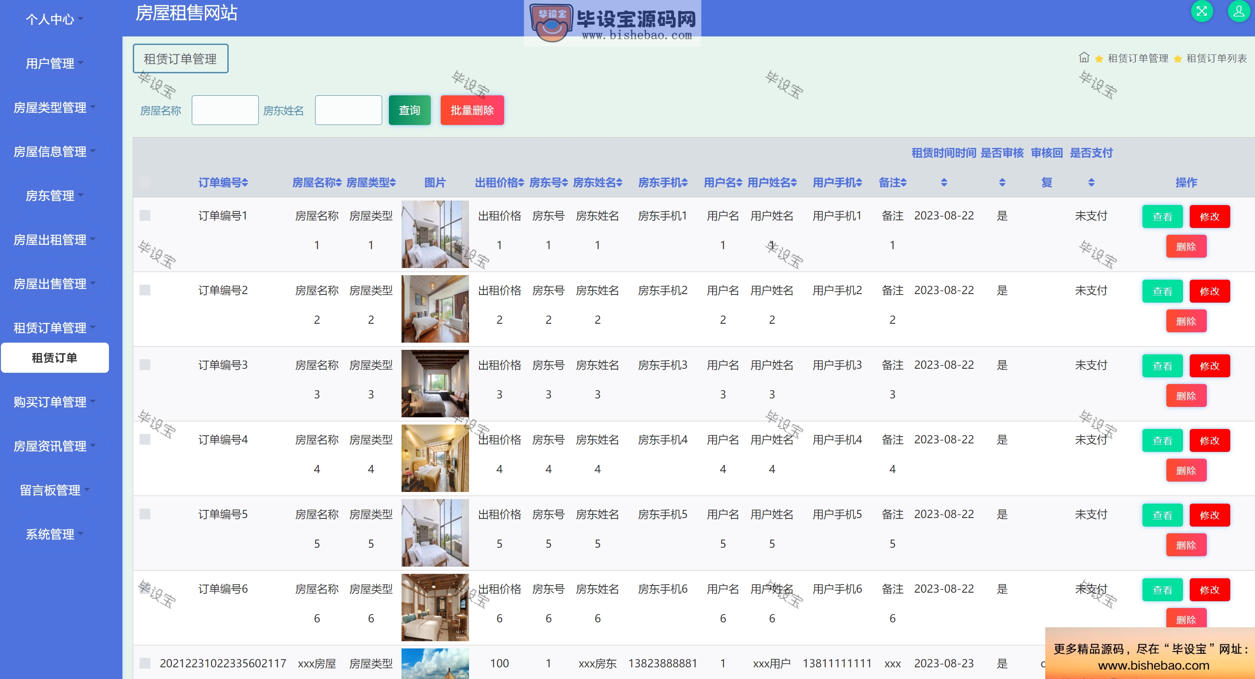Expand the 房屋类型管理 sidebar menu
This screenshot has height=679, width=1255.
[54, 107]
